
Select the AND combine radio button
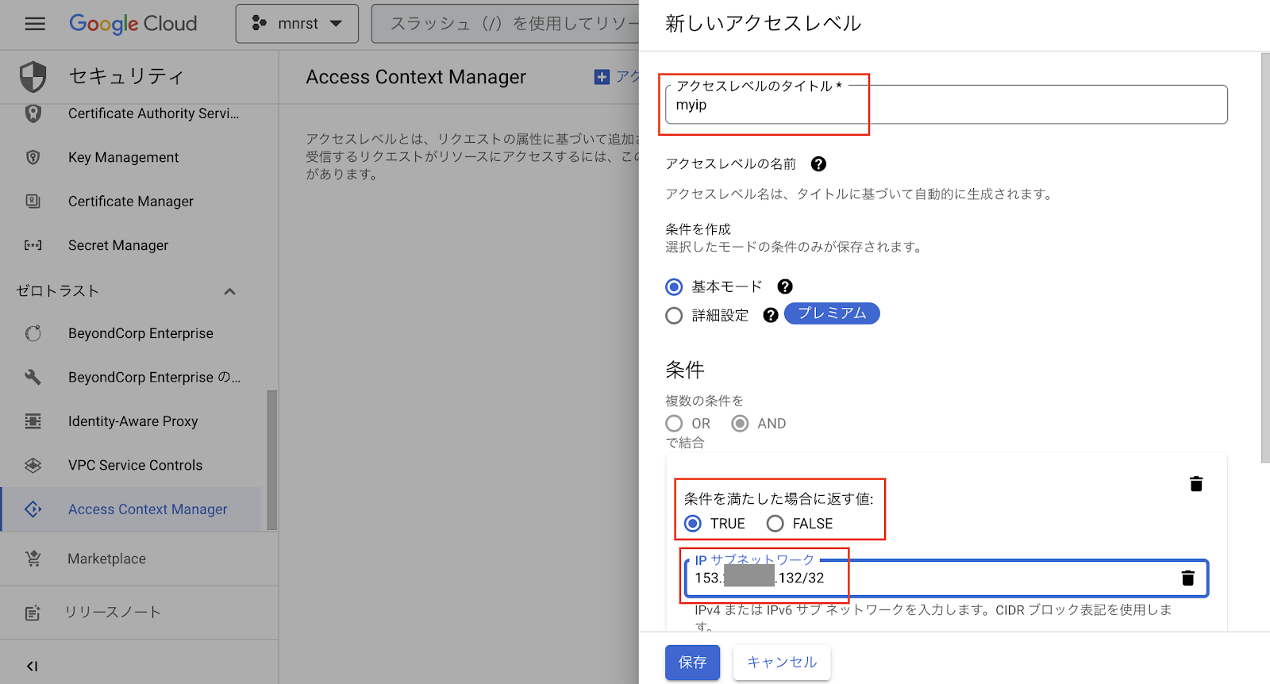[x=740, y=424]
